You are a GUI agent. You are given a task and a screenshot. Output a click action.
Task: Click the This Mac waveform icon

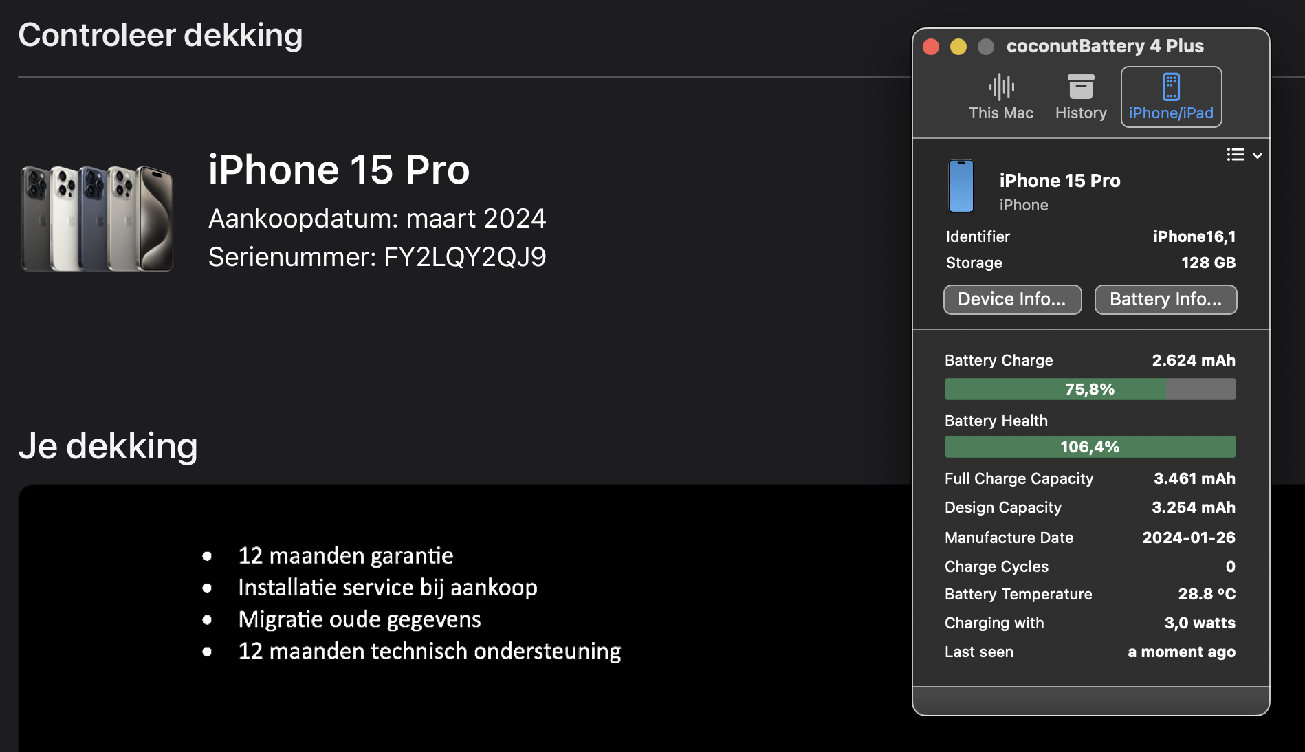click(x=1001, y=87)
